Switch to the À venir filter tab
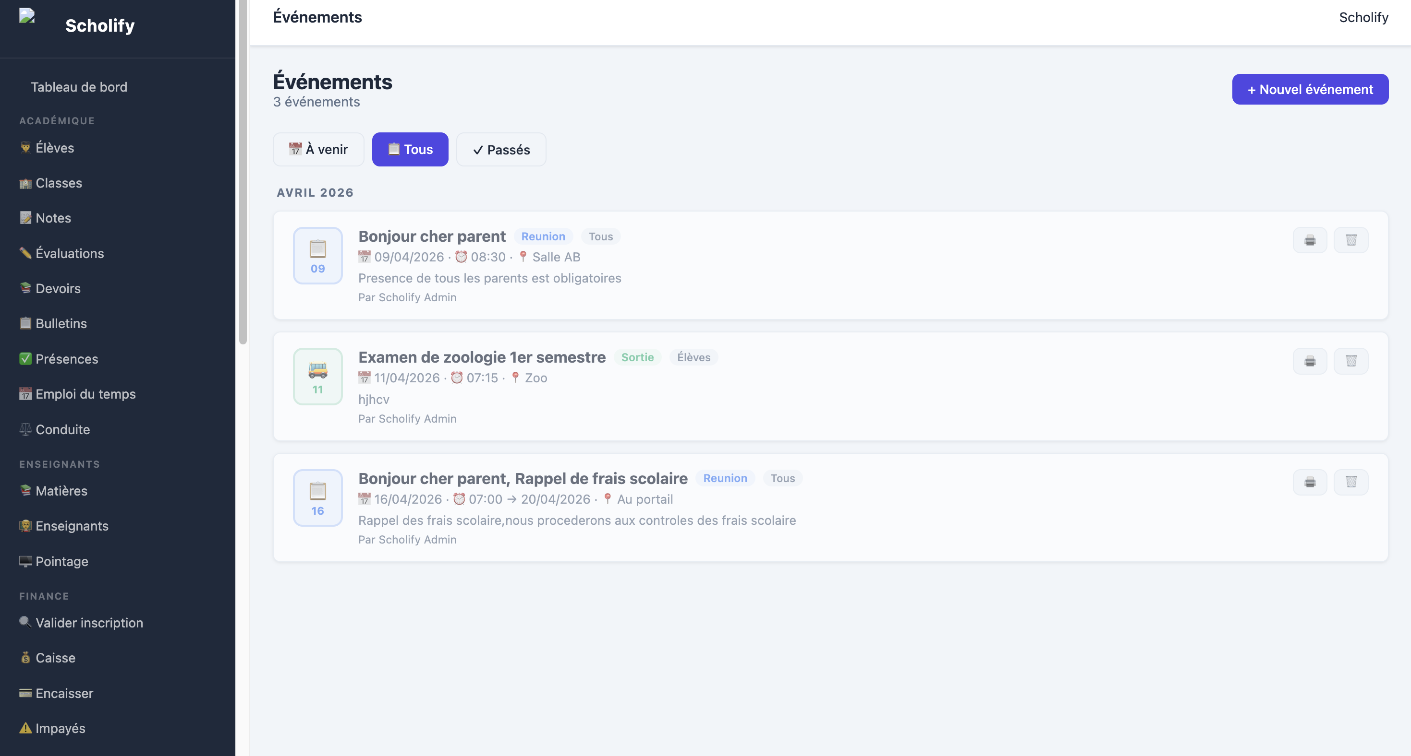This screenshot has width=1411, height=756. pyautogui.click(x=318, y=149)
